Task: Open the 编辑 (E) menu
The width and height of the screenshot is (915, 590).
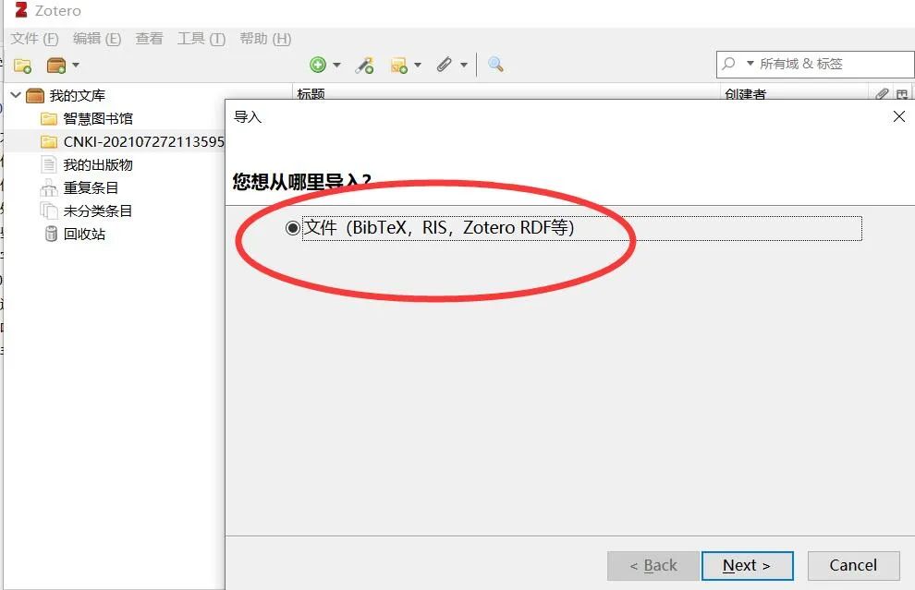Action: (97, 39)
